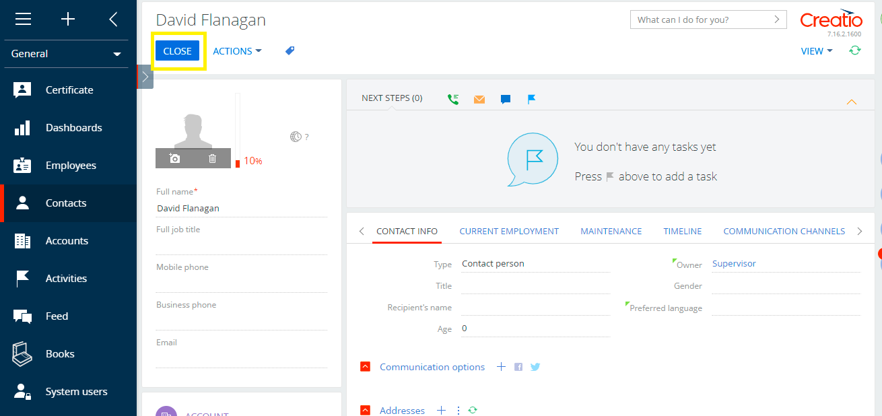
Task: Open the hamburger main menu
Action: (23, 20)
